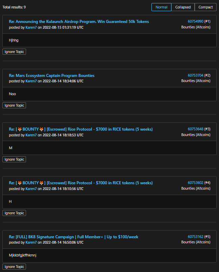Click the post body text 'Mjkkbfgjkffhkmnj'
The height and width of the screenshot is (272, 219).
pyautogui.click(x=23, y=255)
